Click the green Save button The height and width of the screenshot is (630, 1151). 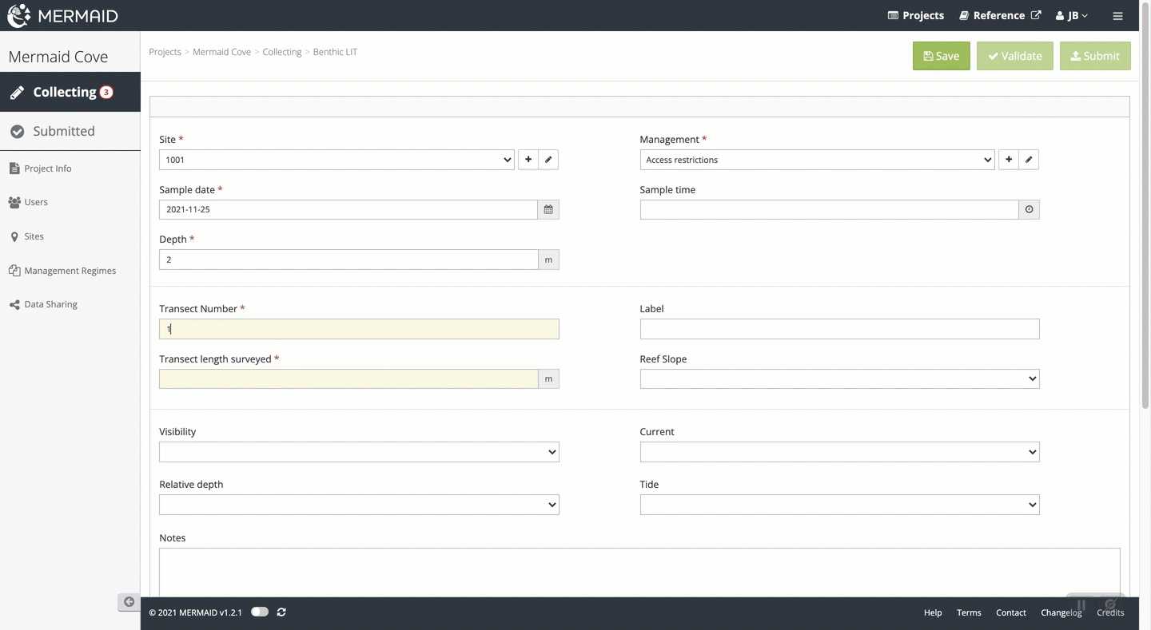(x=941, y=56)
